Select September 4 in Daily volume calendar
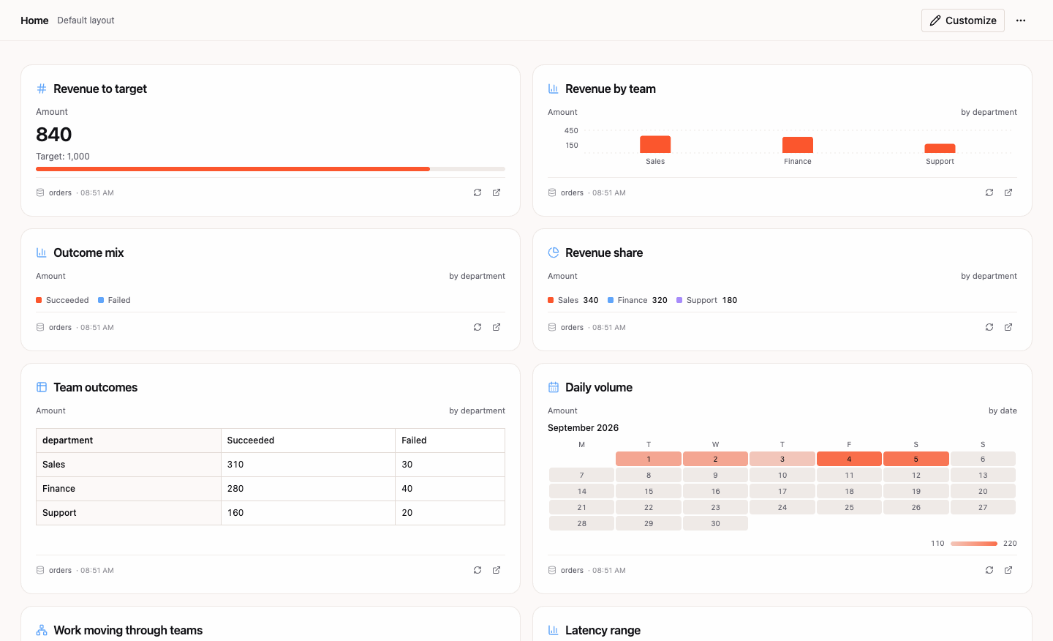This screenshot has height=641, width=1053. pos(849,459)
